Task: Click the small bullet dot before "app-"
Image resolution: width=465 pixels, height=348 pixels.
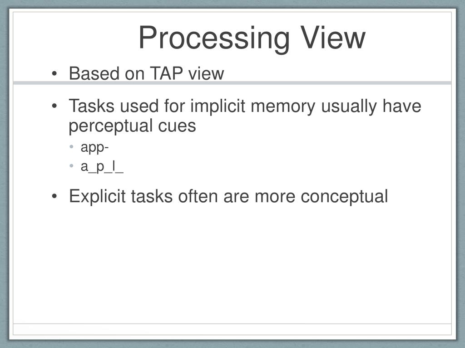Action: (71, 146)
